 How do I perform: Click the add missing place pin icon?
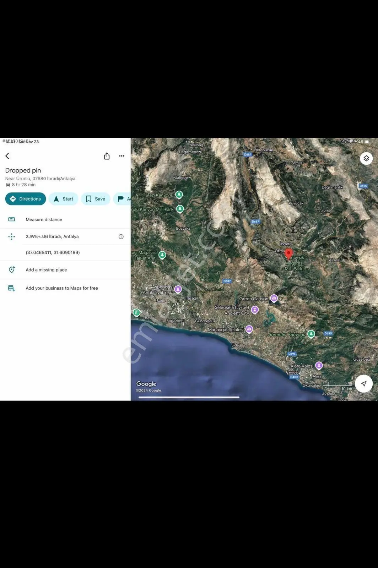11,270
